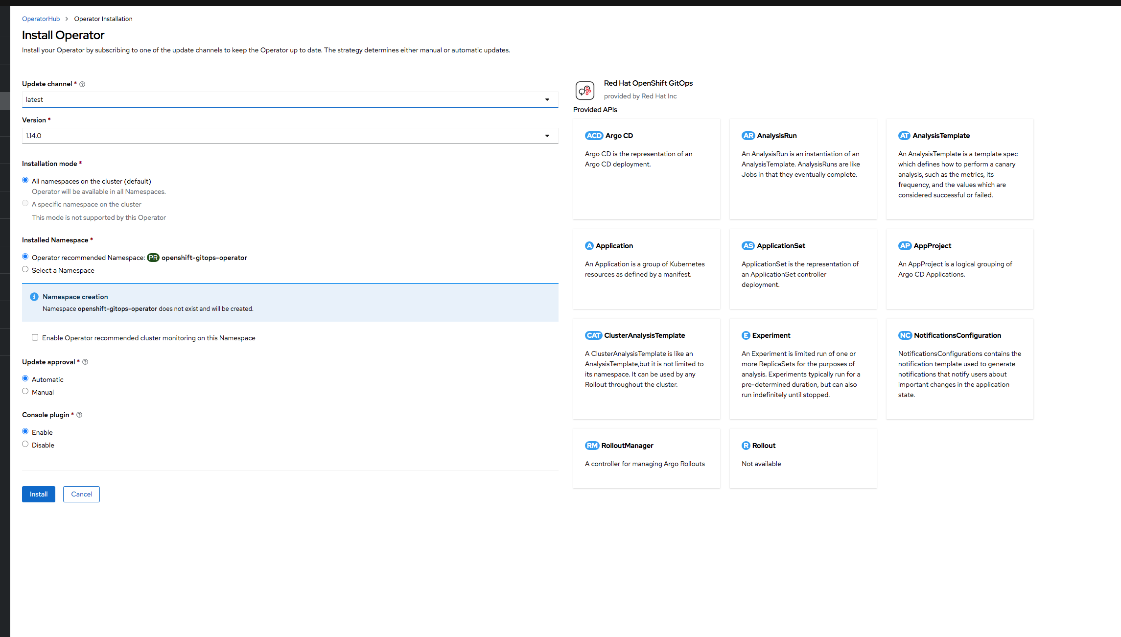Click the ClusterAnalysisTemplate API title
Viewport: 1121px width, 637px height.
(645, 335)
